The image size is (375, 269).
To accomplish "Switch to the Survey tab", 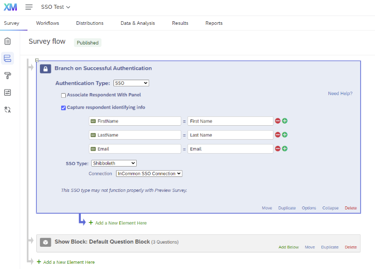I will click(x=11, y=23).
